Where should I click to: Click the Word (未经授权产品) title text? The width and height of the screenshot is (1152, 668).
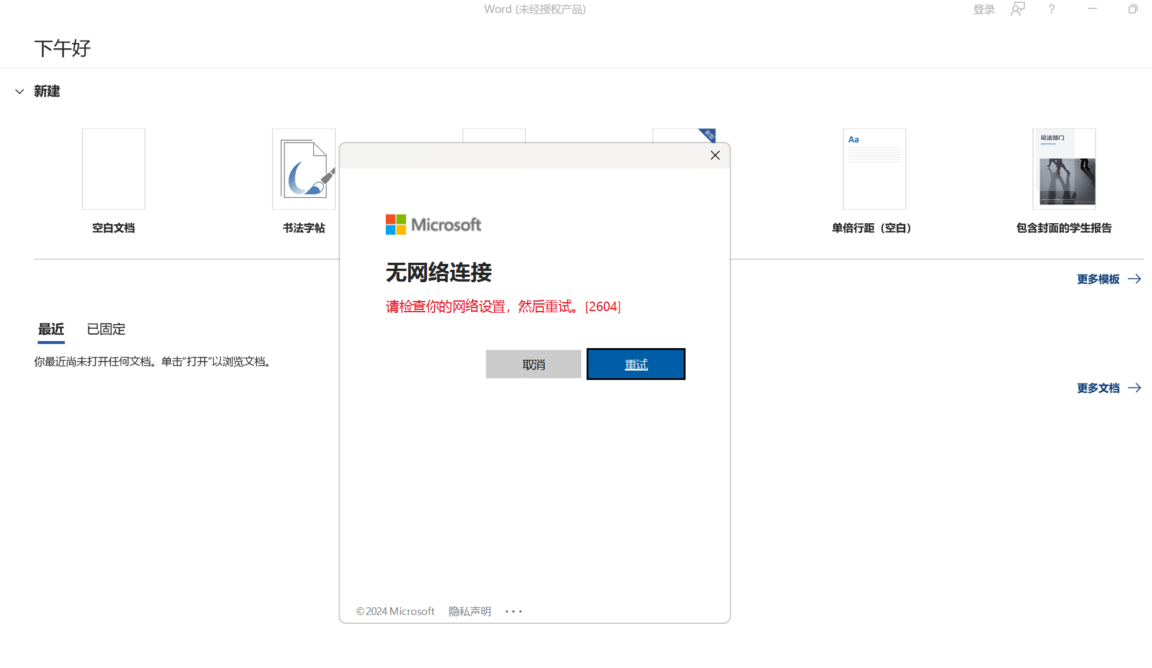click(x=535, y=9)
